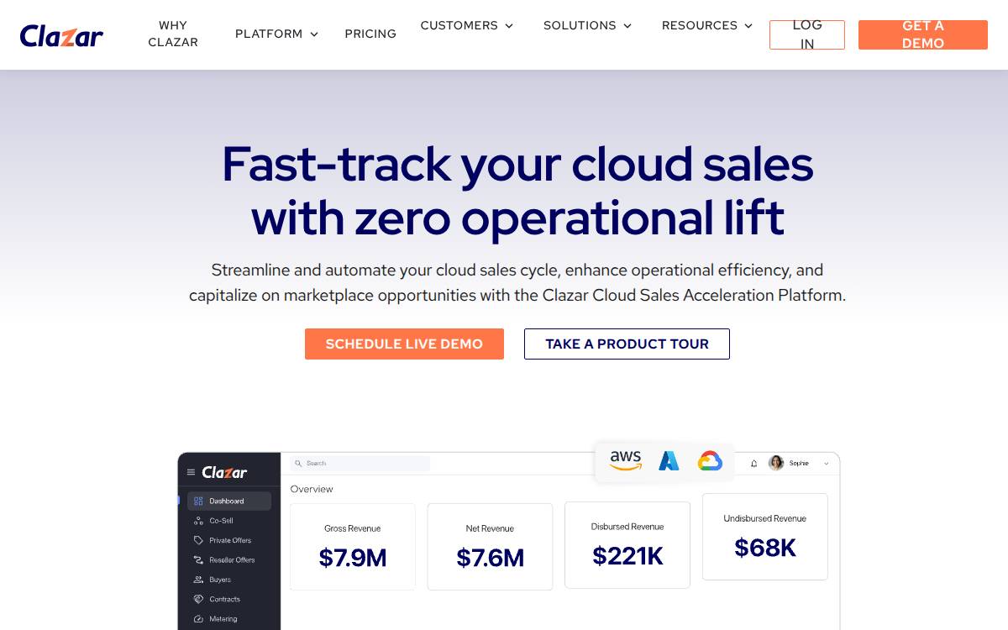Open notifications bell icon
The image size is (1008, 630).
click(753, 463)
